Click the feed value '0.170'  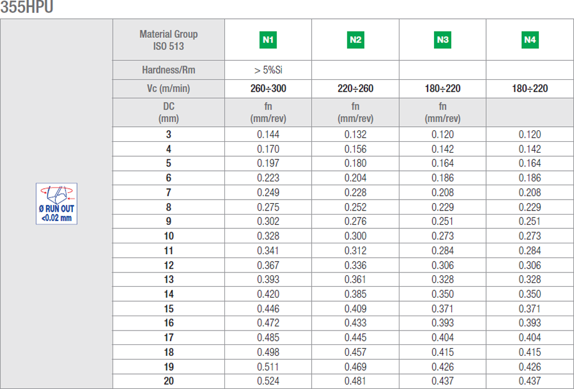click(x=268, y=149)
